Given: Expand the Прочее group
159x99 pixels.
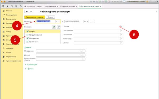Looking at the screenshot, I should coord(29,69).
